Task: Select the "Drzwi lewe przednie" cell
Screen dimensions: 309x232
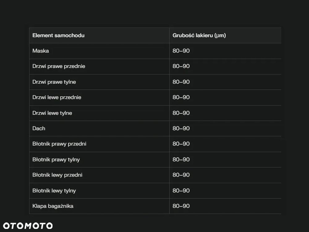Action: (x=57, y=97)
